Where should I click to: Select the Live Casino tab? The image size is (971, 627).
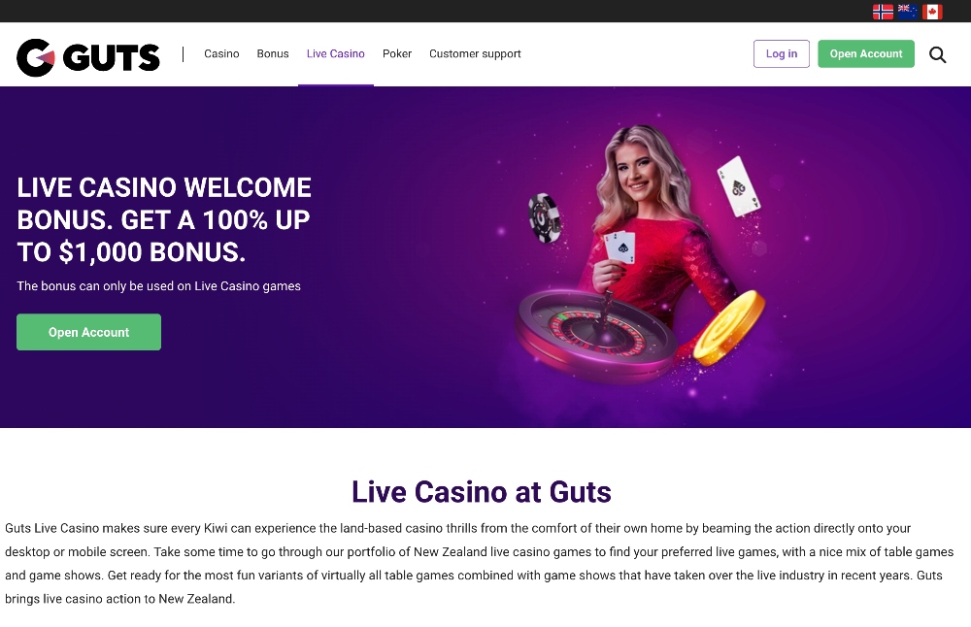(x=336, y=53)
